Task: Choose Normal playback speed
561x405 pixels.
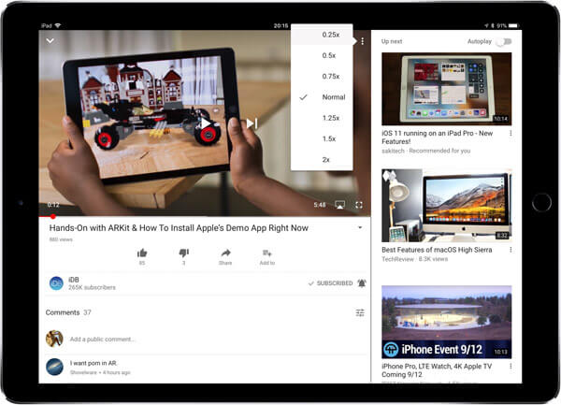Action: [322, 97]
